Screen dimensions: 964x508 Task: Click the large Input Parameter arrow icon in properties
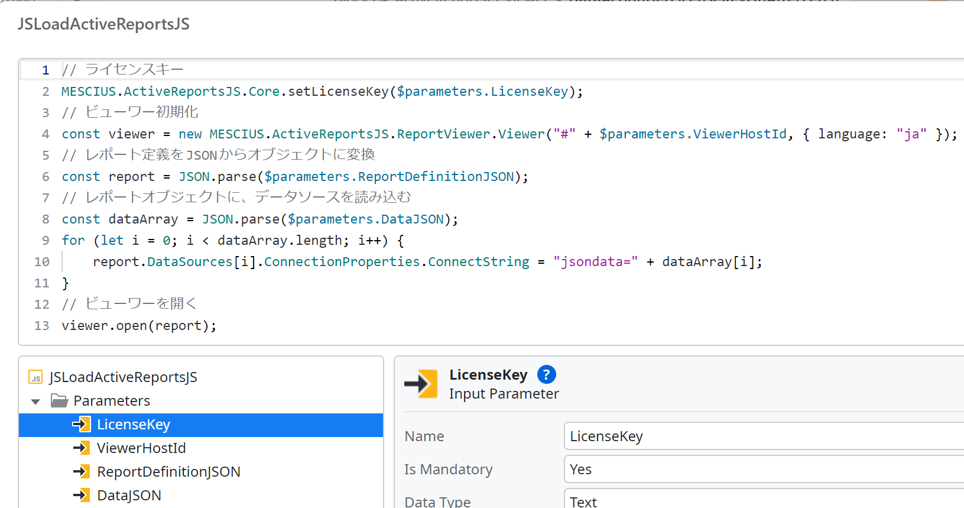421,384
